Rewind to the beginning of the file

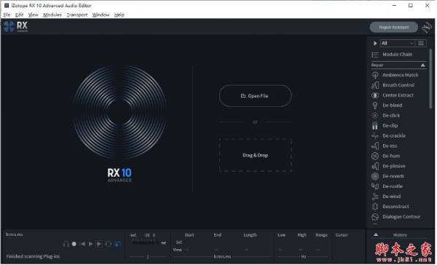pos(82,245)
